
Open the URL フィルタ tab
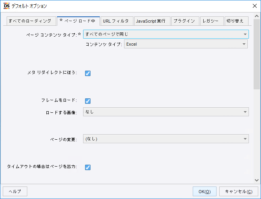coord(117,21)
